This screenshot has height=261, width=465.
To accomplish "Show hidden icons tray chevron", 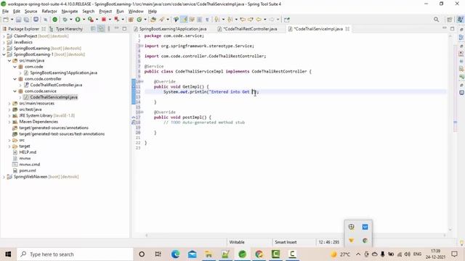I will coord(358,254).
